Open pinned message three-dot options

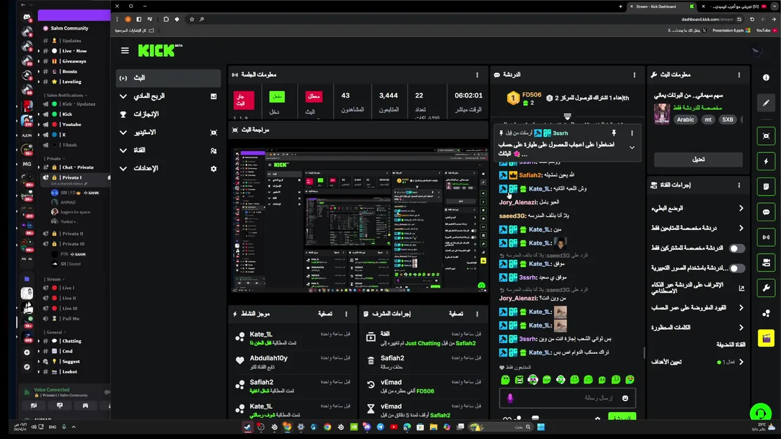(x=632, y=133)
